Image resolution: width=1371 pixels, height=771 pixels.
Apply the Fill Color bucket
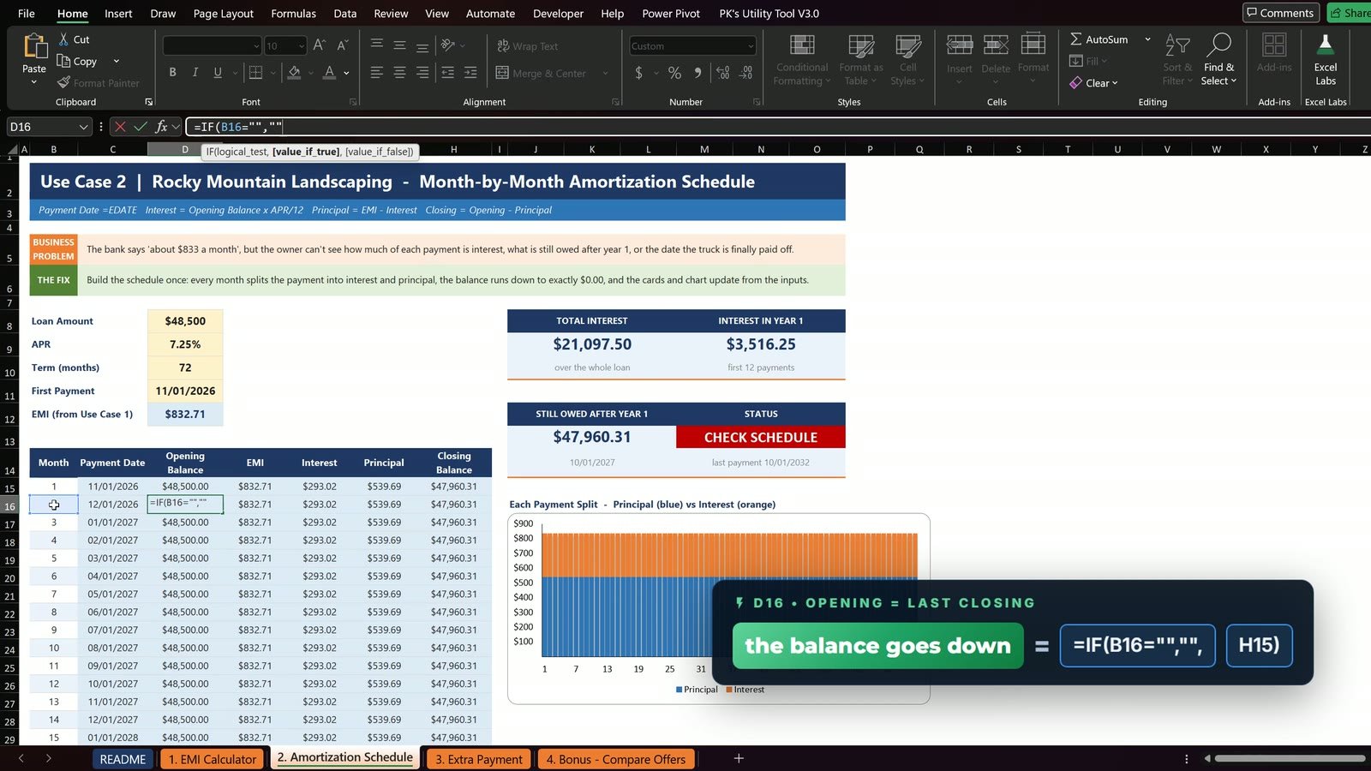click(x=294, y=72)
